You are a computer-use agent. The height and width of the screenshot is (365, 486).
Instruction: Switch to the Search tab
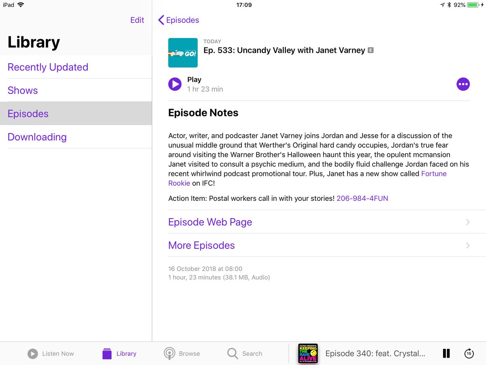(245, 354)
